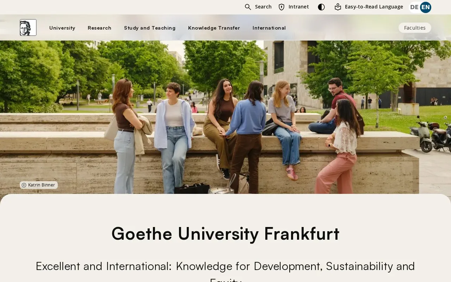Open the Study and Teaching menu
The image size is (451, 282).
coord(150,28)
